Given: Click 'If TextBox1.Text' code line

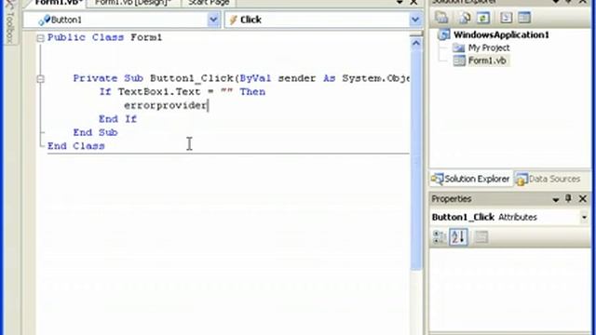Looking at the screenshot, I should coord(183,91).
